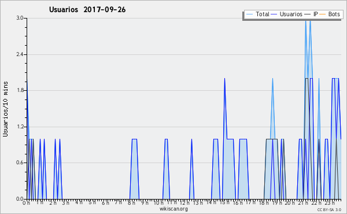This screenshot has height=214, width=347.
Task: Click the wikiscan.org text below the chart
Action: [173, 209]
